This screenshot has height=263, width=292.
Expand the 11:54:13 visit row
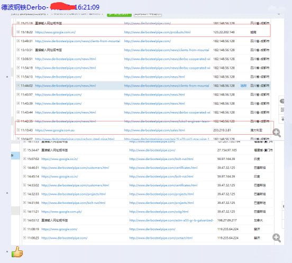pyautogui.click(x=18, y=77)
